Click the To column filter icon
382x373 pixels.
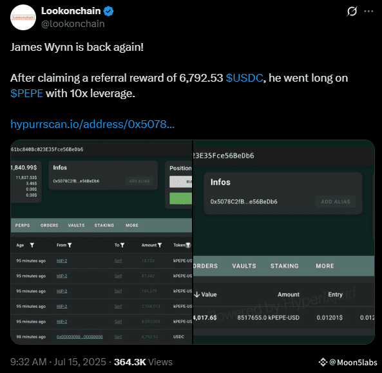(122, 245)
